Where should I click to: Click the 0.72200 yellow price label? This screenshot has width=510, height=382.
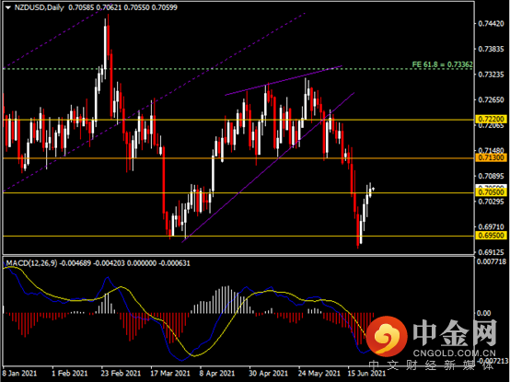click(x=492, y=119)
